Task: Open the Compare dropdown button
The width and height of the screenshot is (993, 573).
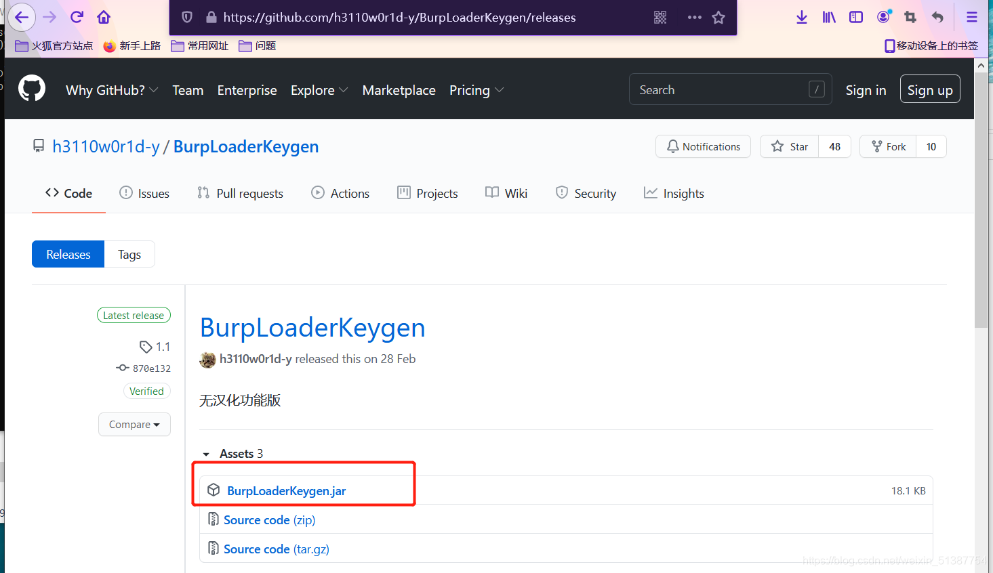Action: click(134, 425)
